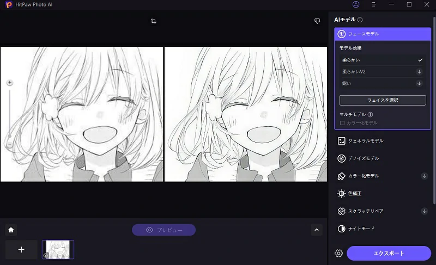Open the user account icon
This screenshot has width=436, height=265.
click(356, 4)
